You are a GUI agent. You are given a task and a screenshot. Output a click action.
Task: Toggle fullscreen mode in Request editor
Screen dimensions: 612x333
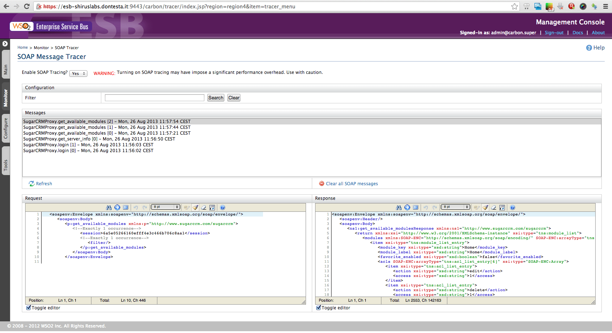pos(126,207)
